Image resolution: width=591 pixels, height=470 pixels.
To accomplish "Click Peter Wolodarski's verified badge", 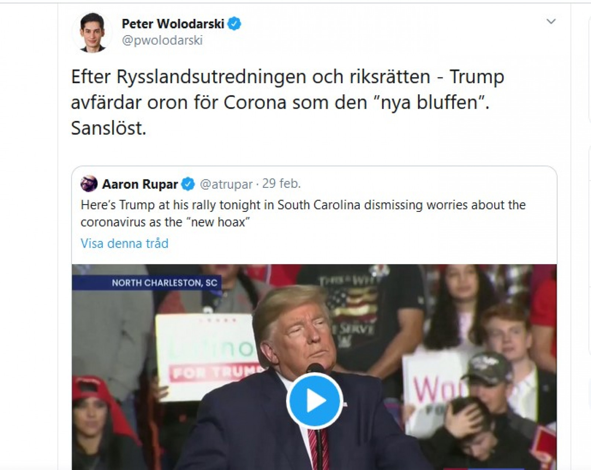I will [x=234, y=24].
